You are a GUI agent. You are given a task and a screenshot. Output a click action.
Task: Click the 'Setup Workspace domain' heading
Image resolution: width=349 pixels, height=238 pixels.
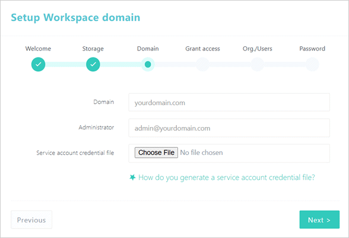(75, 18)
